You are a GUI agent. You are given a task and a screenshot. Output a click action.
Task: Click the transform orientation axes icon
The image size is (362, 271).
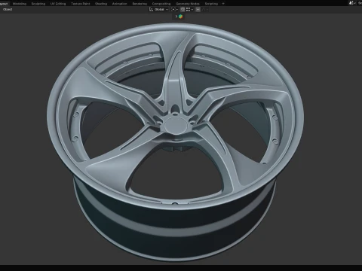click(x=151, y=10)
